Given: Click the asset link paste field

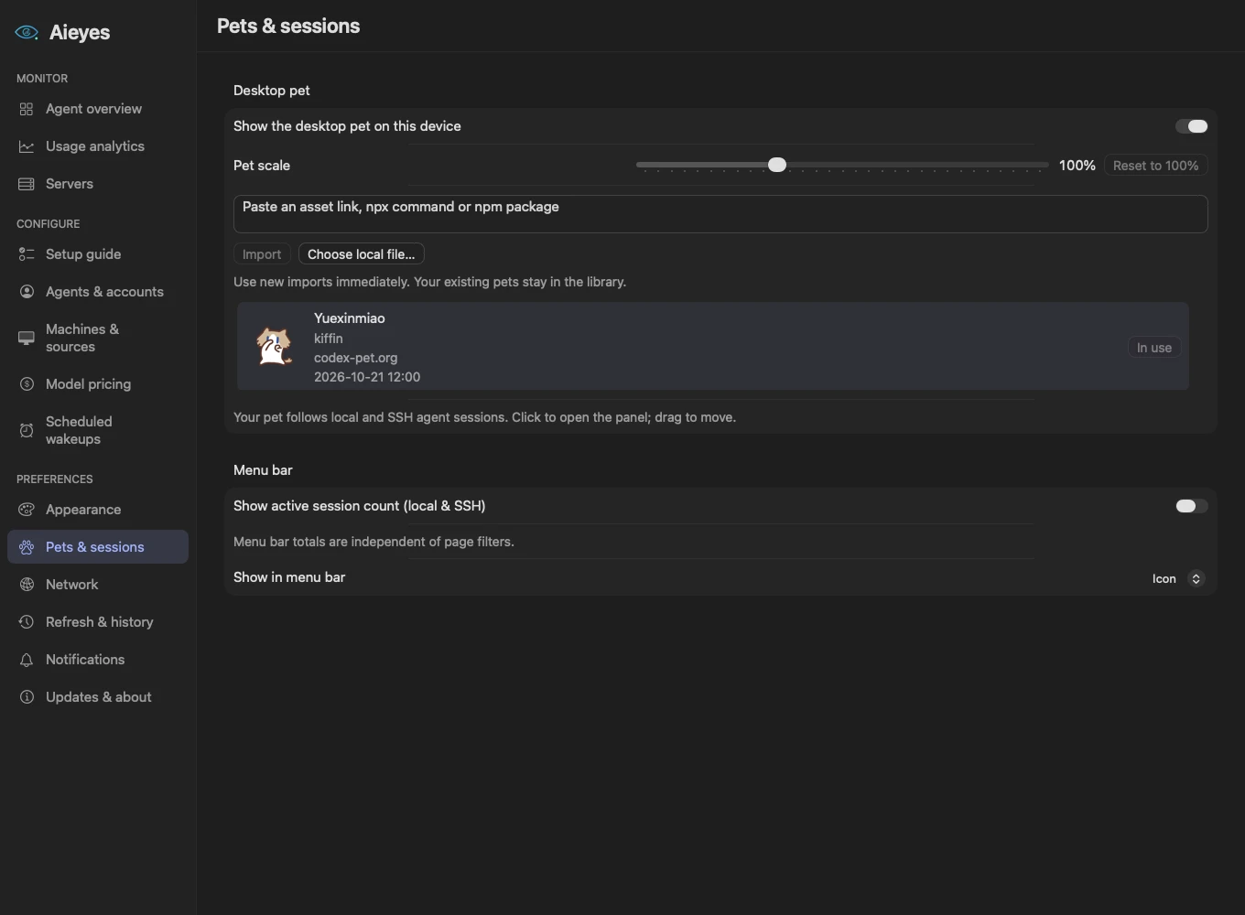Looking at the screenshot, I should [720, 214].
